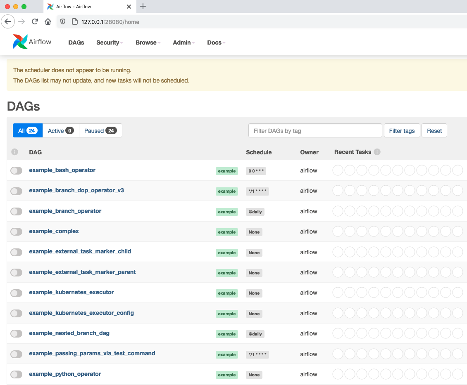Enable the example_python_operator DAG toggle
The height and width of the screenshot is (385, 467).
coord(17,374)
